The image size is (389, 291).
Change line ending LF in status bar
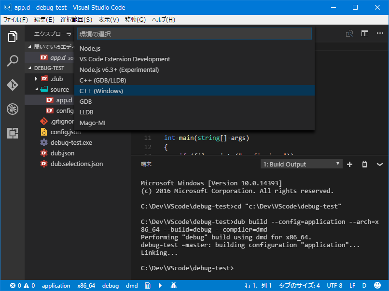352,286
